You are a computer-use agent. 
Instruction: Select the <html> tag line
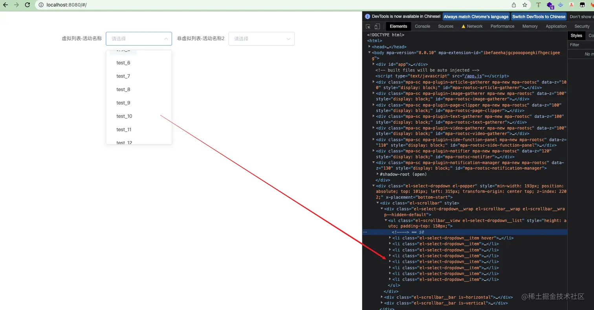click(374, 41)
